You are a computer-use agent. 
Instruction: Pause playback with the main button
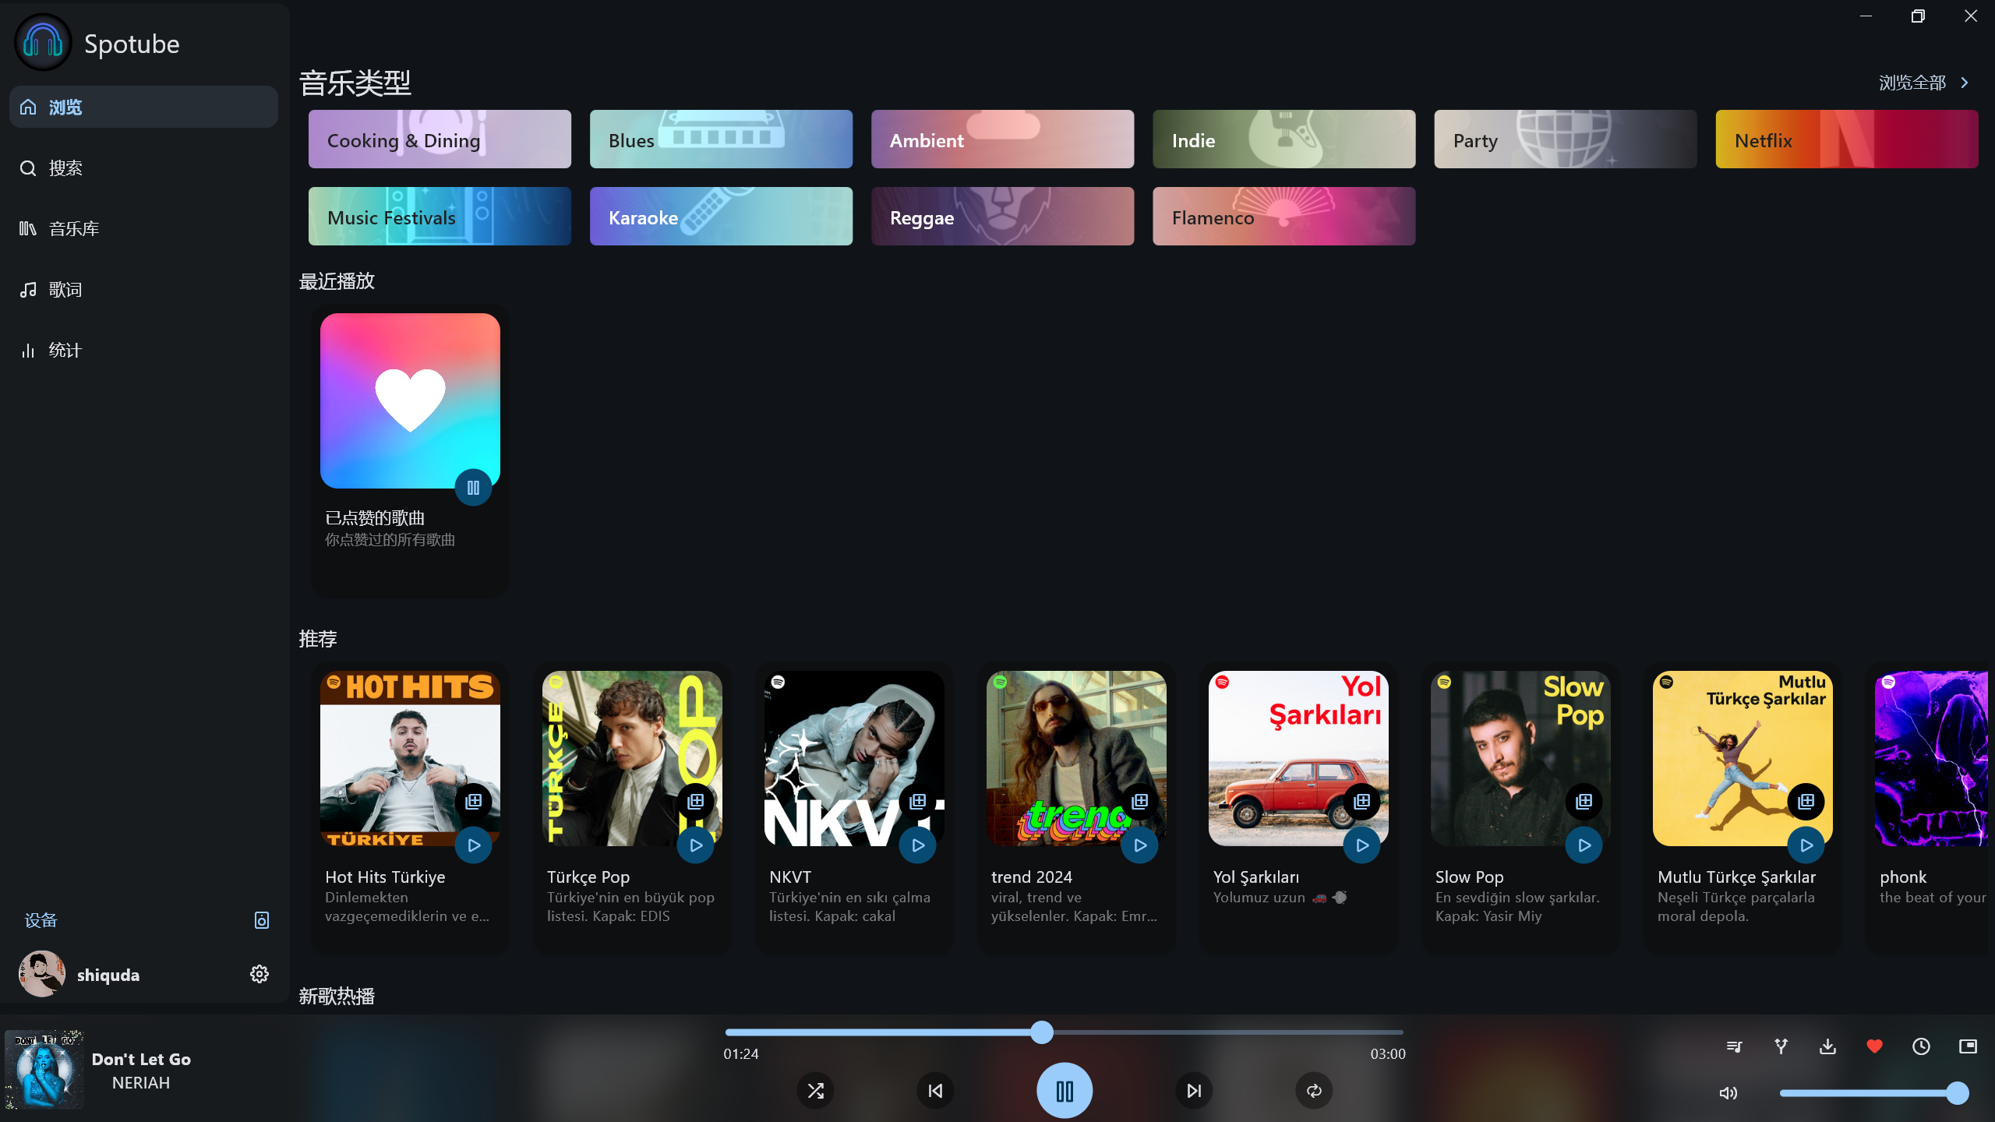1064,1091
